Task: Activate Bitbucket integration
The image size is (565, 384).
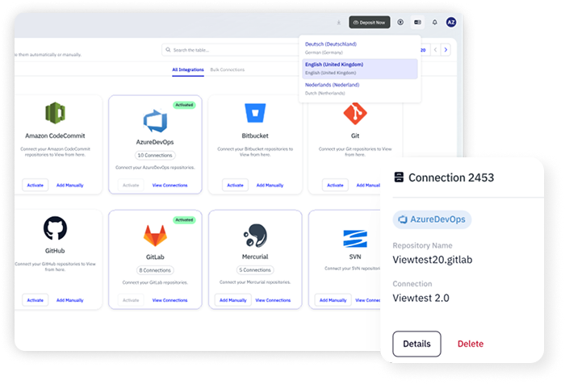Action: tap(236, 186)
